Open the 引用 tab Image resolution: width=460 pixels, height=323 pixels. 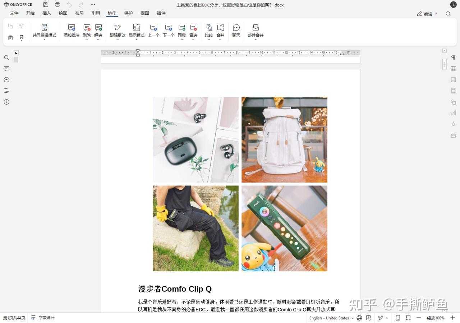click(x=96, y=13)
